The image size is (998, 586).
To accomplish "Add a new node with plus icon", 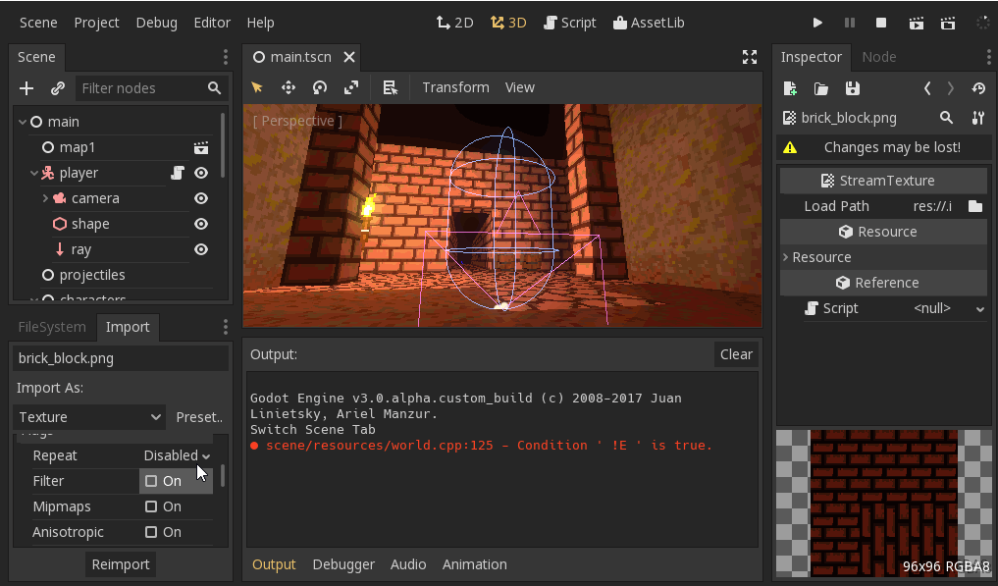I will pyautogui.click(x=26, y=88).
